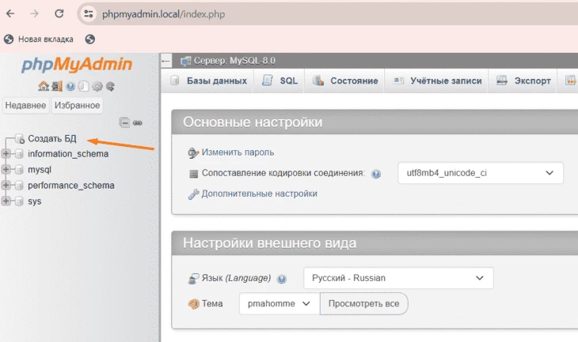The image size is (578, 342).
Task: Click information_schema database icon
Action: [x=19, y=154]
